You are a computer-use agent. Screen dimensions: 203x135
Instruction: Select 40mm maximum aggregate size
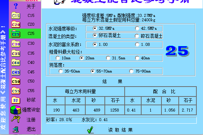137,58
